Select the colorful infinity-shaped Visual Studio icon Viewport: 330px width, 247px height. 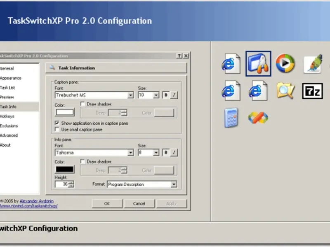pyautogui.click(x=258, y=118)
